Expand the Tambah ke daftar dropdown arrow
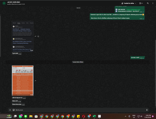 point(136,3)
